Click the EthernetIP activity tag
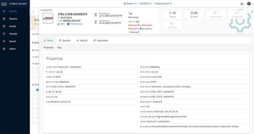The width and height of the screenshot is (254, 134). 134,32
